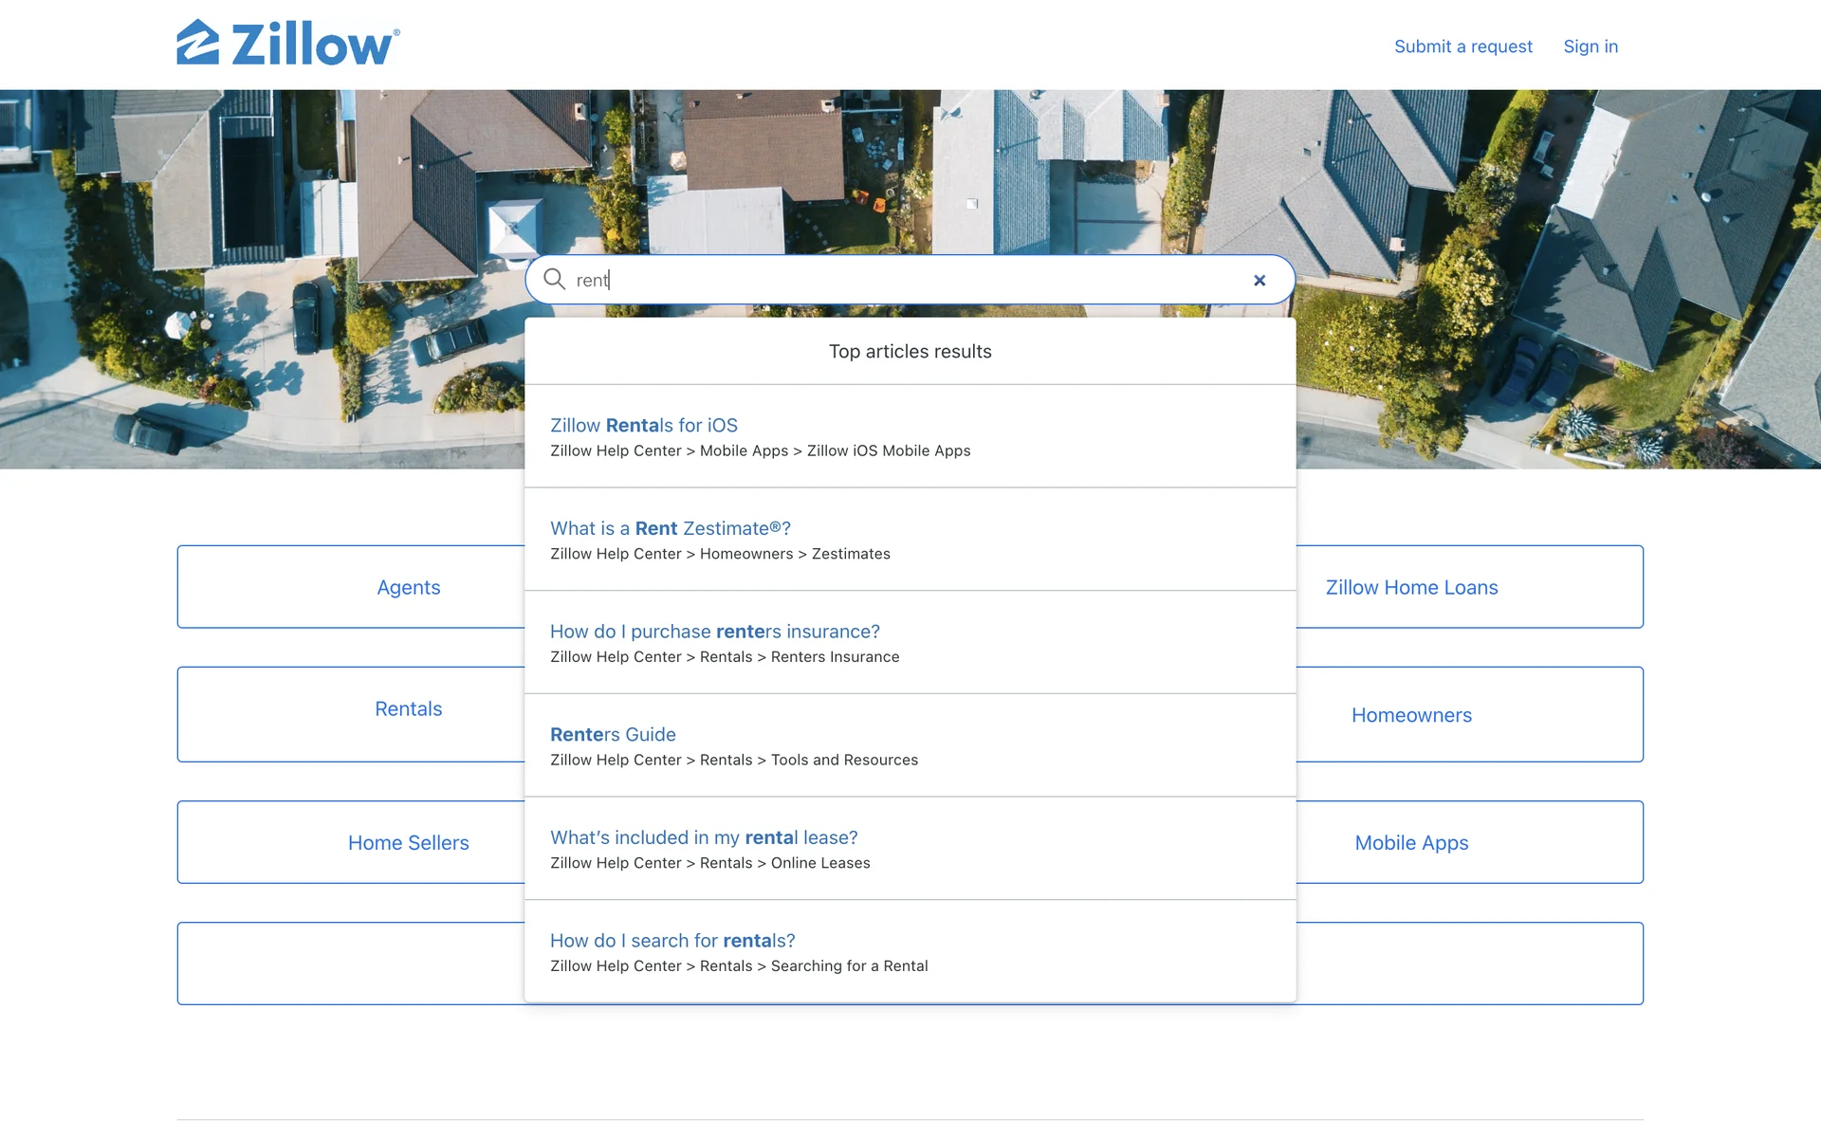Open 'What is a Rent Zestimate®?' result
The height and width of the screenshot is (1138, 1821).
670,528
